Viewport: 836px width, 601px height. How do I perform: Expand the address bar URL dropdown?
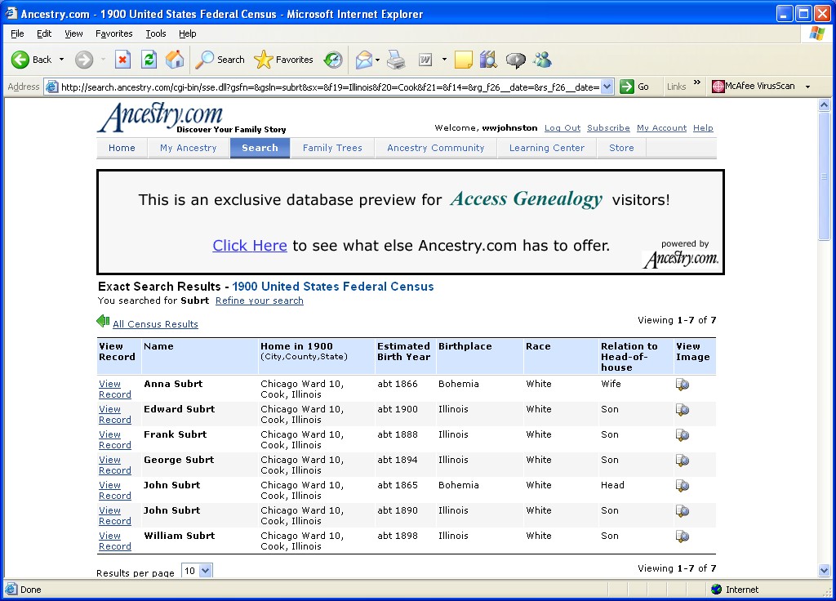[x=607, y=87]
